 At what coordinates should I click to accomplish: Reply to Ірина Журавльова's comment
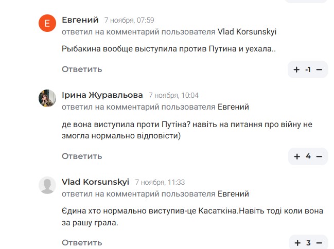[x=82, y=156]
